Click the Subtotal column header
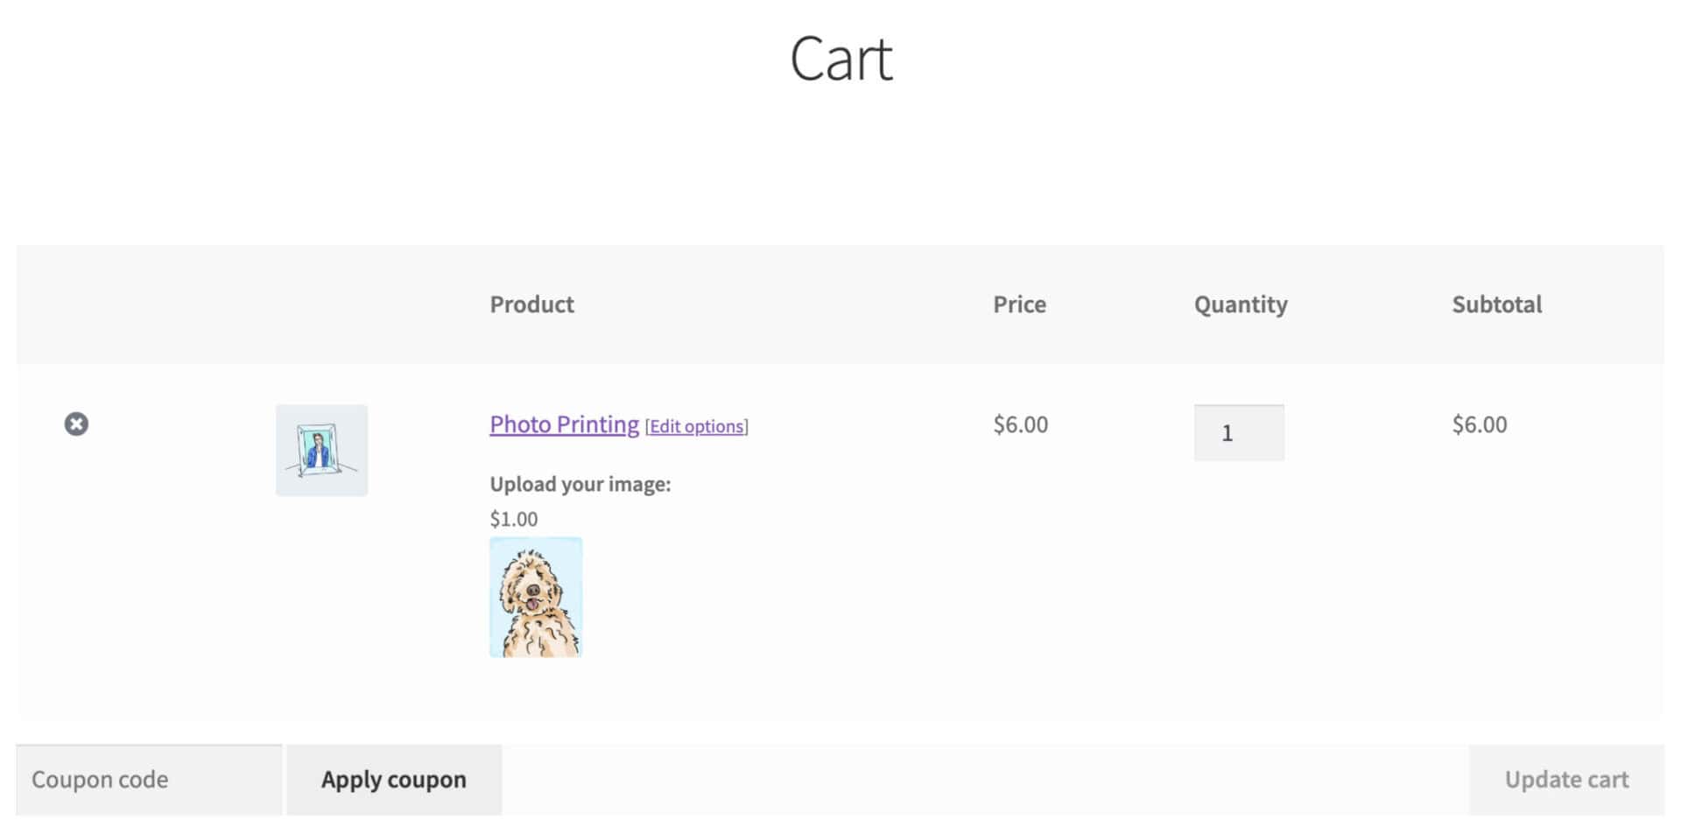This screenshot has width=1681, height=834. [x=1496, y=304]
